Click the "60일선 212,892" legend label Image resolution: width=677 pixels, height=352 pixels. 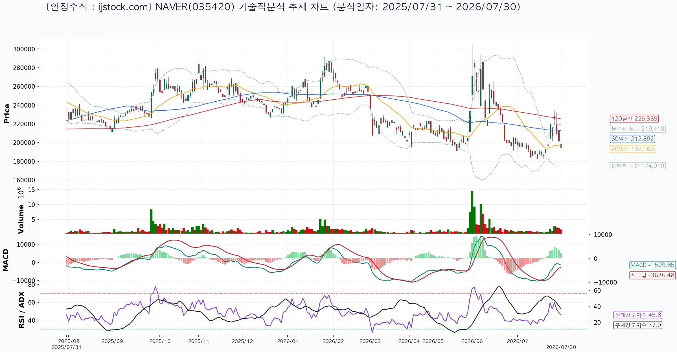pos(632,139)
